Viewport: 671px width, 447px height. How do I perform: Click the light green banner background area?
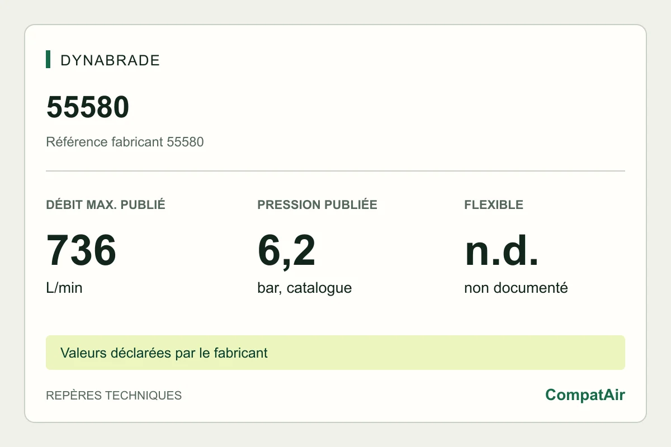click(447, 353)
